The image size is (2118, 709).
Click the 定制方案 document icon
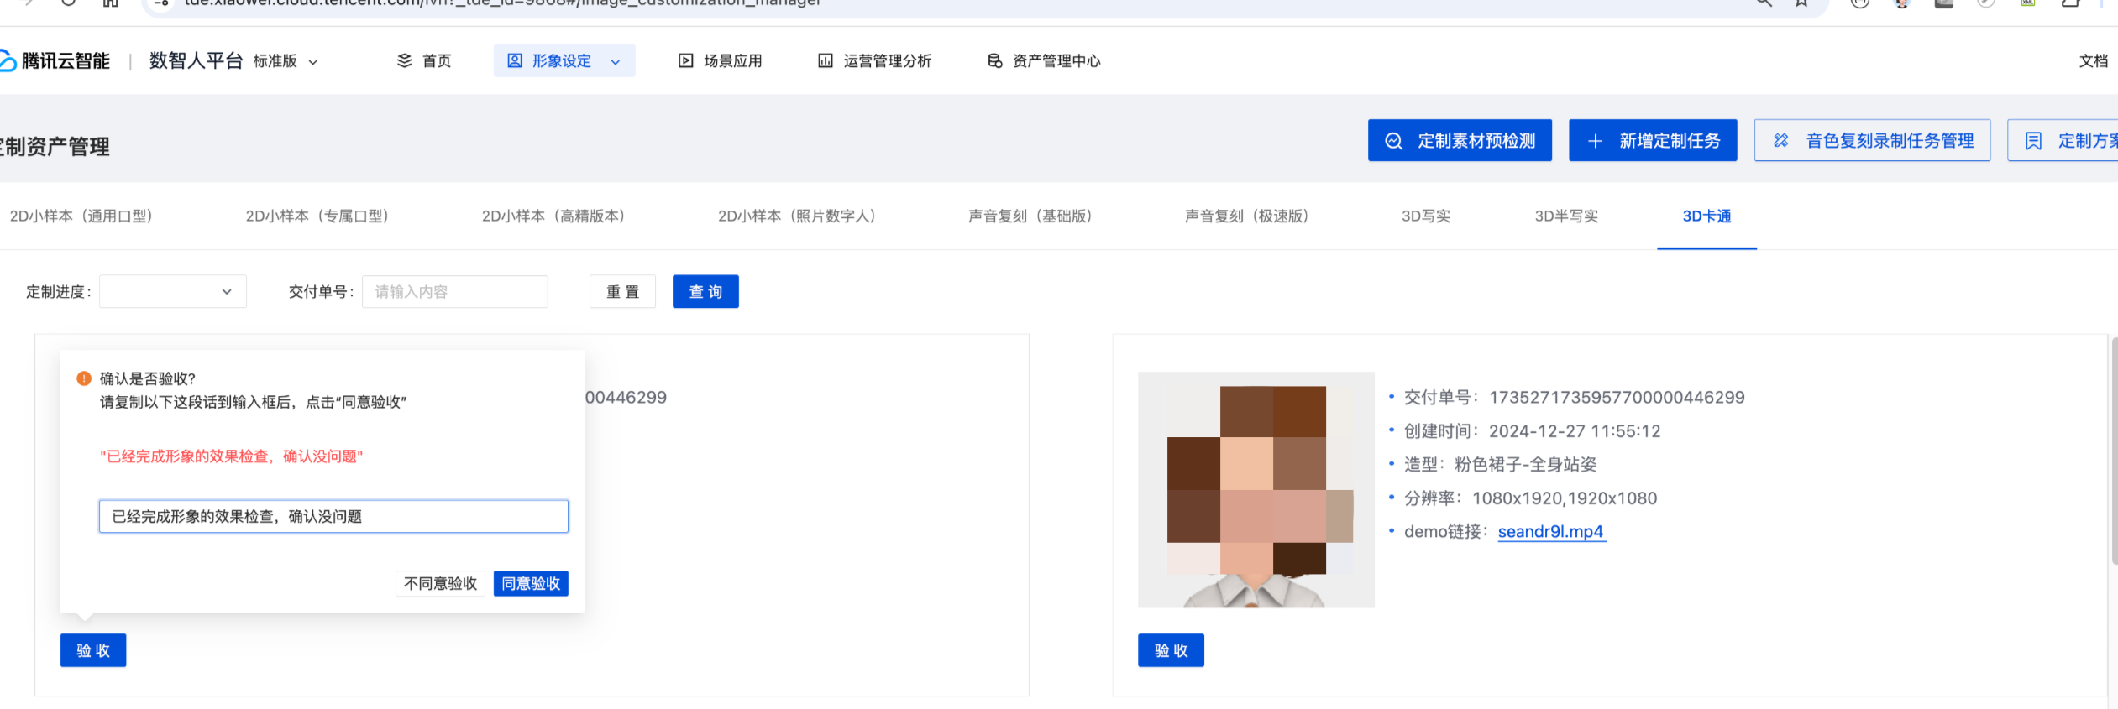coord(2033,141)
